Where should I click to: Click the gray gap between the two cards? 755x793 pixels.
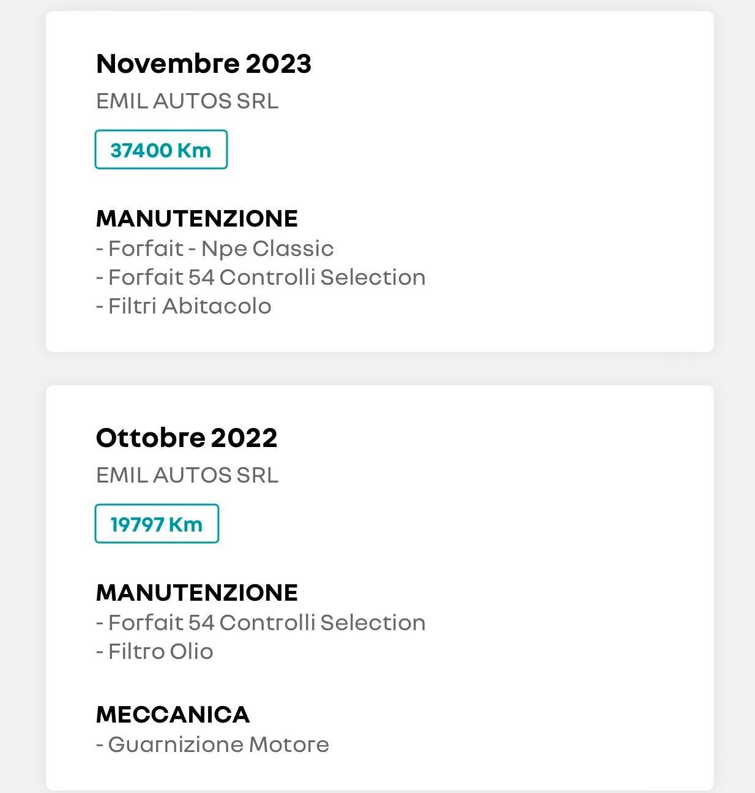click(x=379, y=369)
